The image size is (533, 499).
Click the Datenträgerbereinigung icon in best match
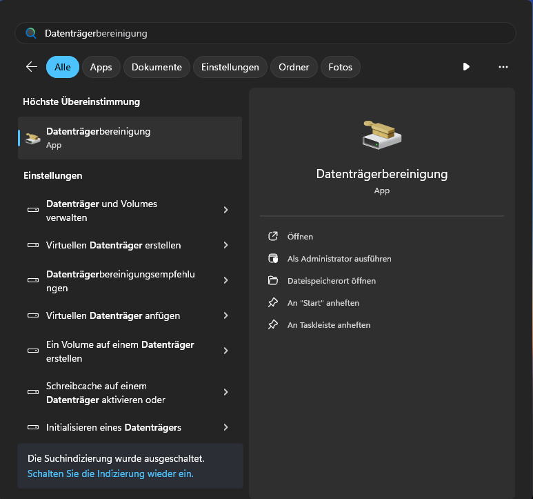pyautogui.click(x=33, y=138)
